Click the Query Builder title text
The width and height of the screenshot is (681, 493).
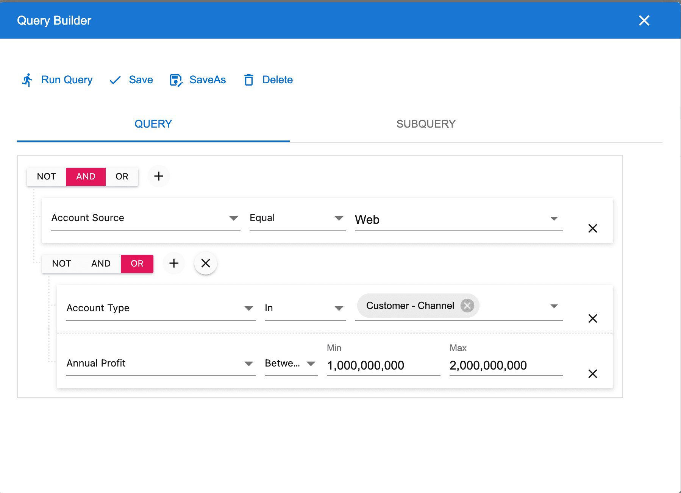(54, 20)
